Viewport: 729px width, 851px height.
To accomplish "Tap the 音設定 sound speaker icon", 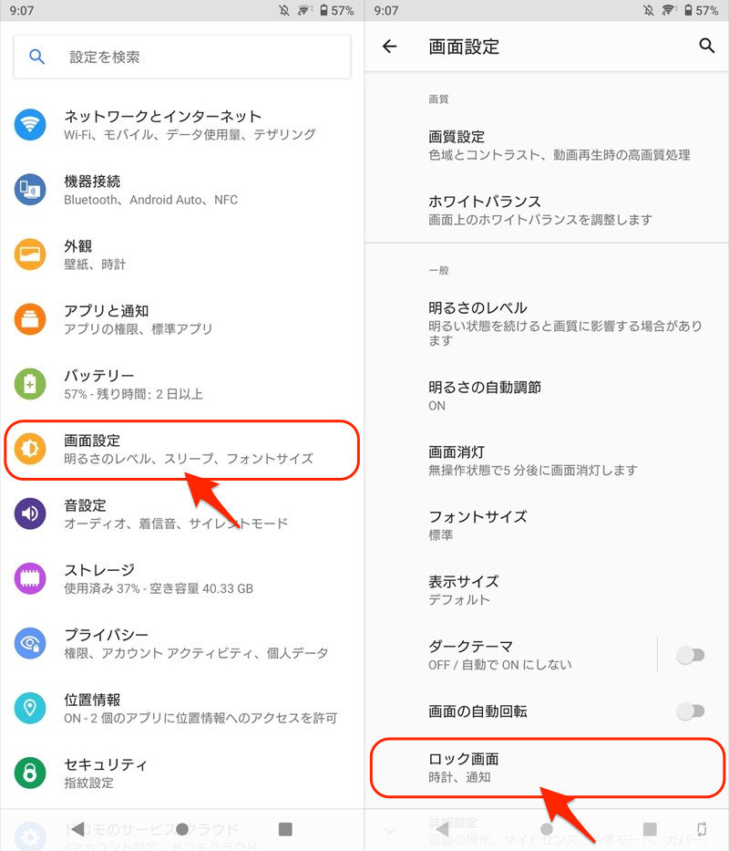I will tap(30, 514).
